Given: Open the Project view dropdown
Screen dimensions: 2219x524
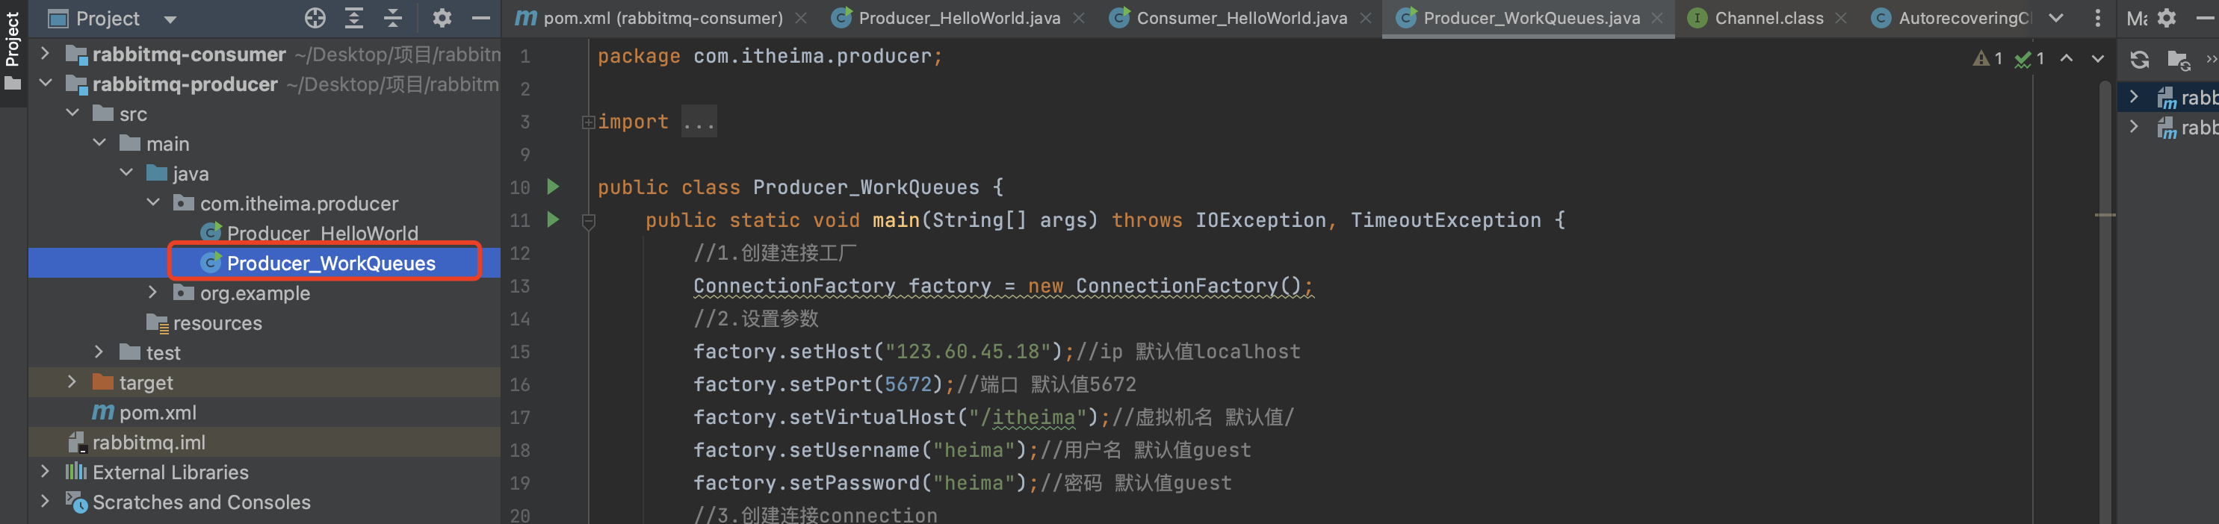Looking at the screenshot, I should point(170,19).
